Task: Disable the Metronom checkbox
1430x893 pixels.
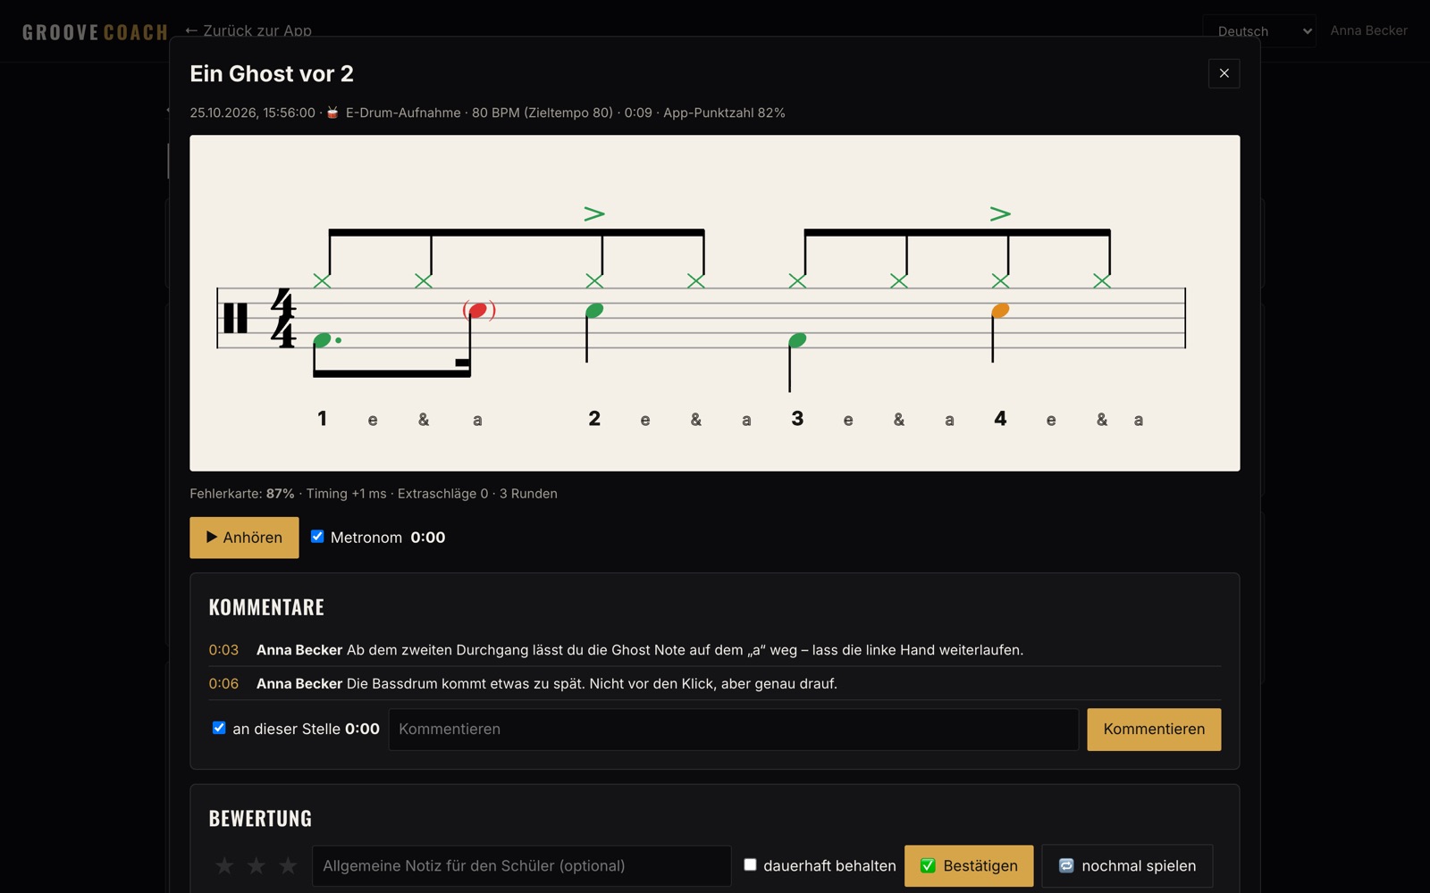Action: [x=317, y=537]
